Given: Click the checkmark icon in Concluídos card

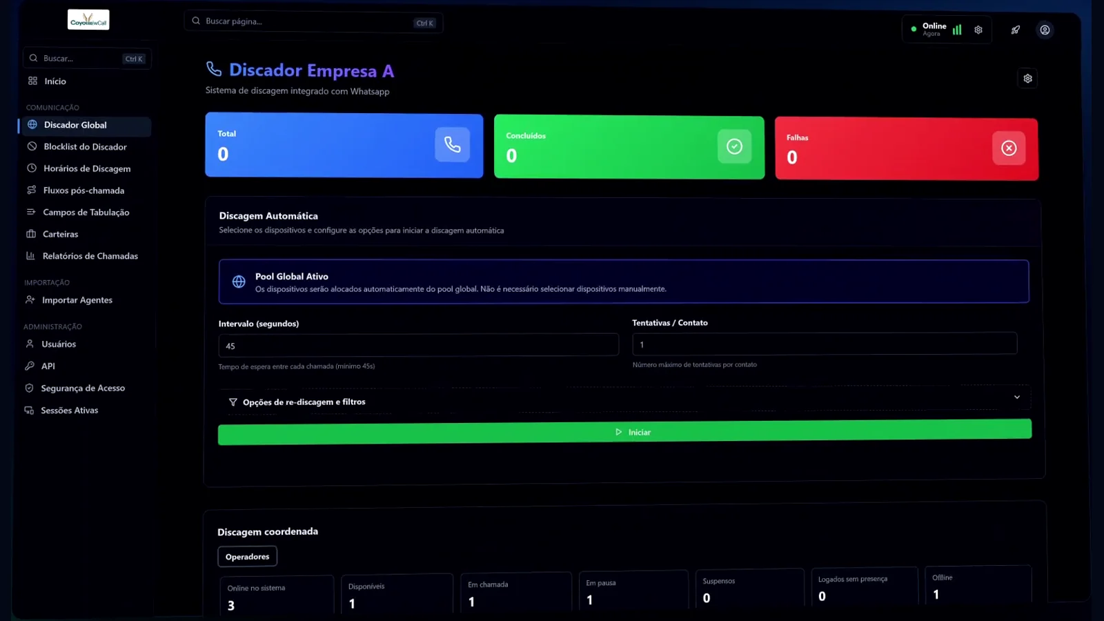Looking at the screenshot, I should [734, 146].
